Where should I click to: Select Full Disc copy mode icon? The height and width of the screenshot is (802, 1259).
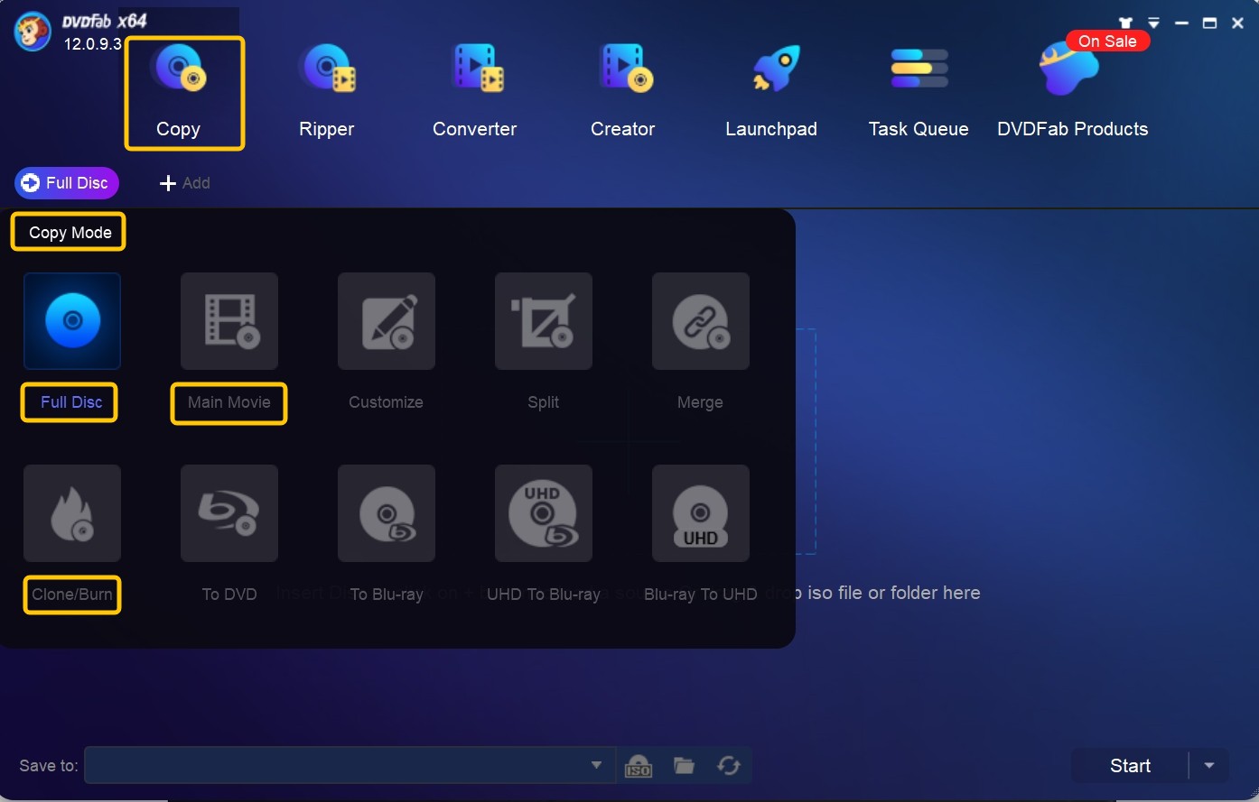(x=72, y=321)
